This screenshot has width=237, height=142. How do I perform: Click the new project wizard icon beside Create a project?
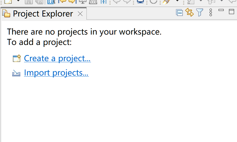tap(17, 59)
